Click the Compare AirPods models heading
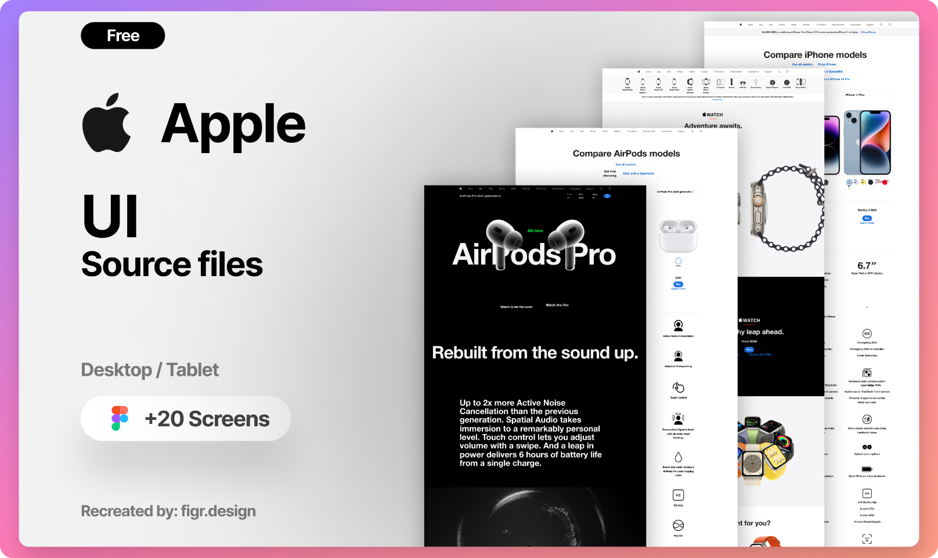The image size is (938, 558). pos(626,154)
